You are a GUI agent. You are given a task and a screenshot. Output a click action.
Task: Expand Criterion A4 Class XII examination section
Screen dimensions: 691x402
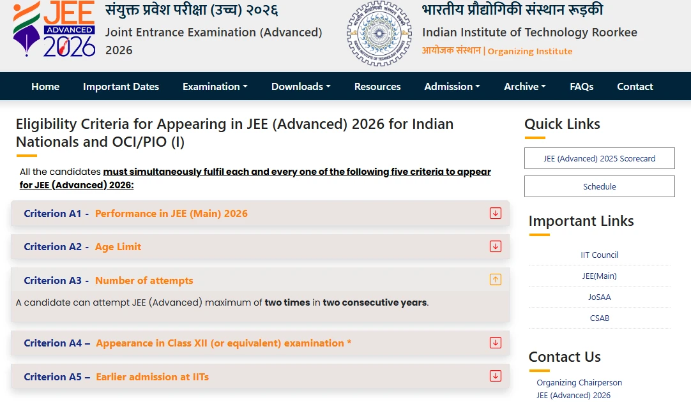point(496,343)
